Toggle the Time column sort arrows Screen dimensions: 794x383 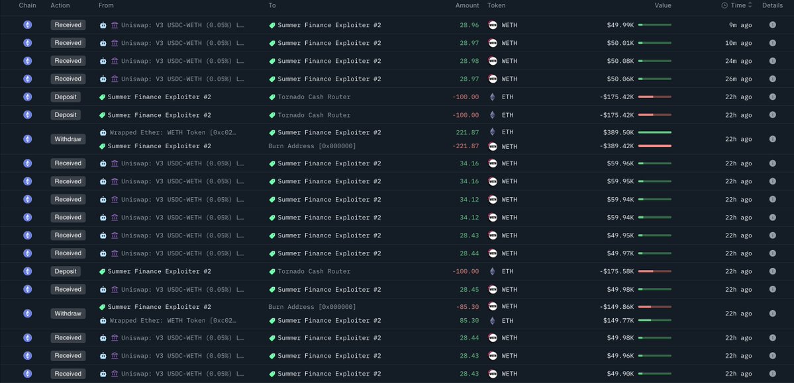pos(750,5)
